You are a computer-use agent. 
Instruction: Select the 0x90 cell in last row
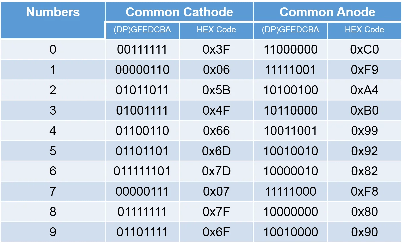tap(364, 232)
